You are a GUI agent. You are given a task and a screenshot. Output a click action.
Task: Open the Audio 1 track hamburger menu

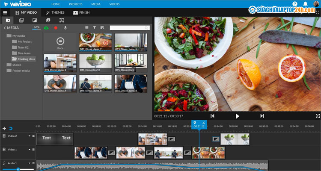33,163
